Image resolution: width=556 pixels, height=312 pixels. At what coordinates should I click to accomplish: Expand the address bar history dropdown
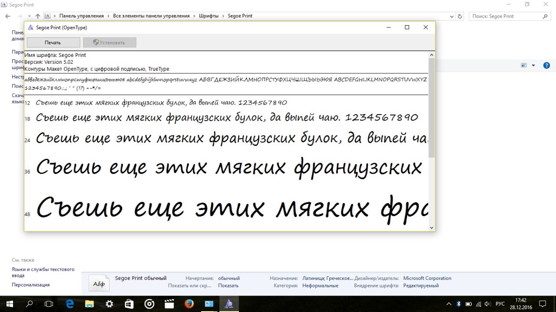452,16
